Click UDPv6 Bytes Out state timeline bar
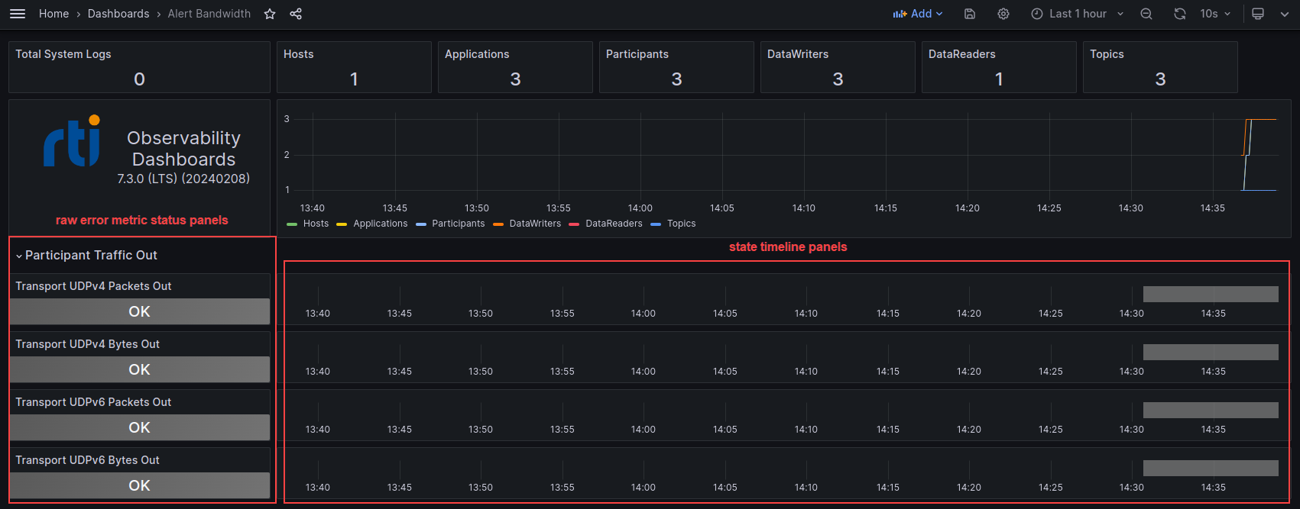 tap(1211, 468)
